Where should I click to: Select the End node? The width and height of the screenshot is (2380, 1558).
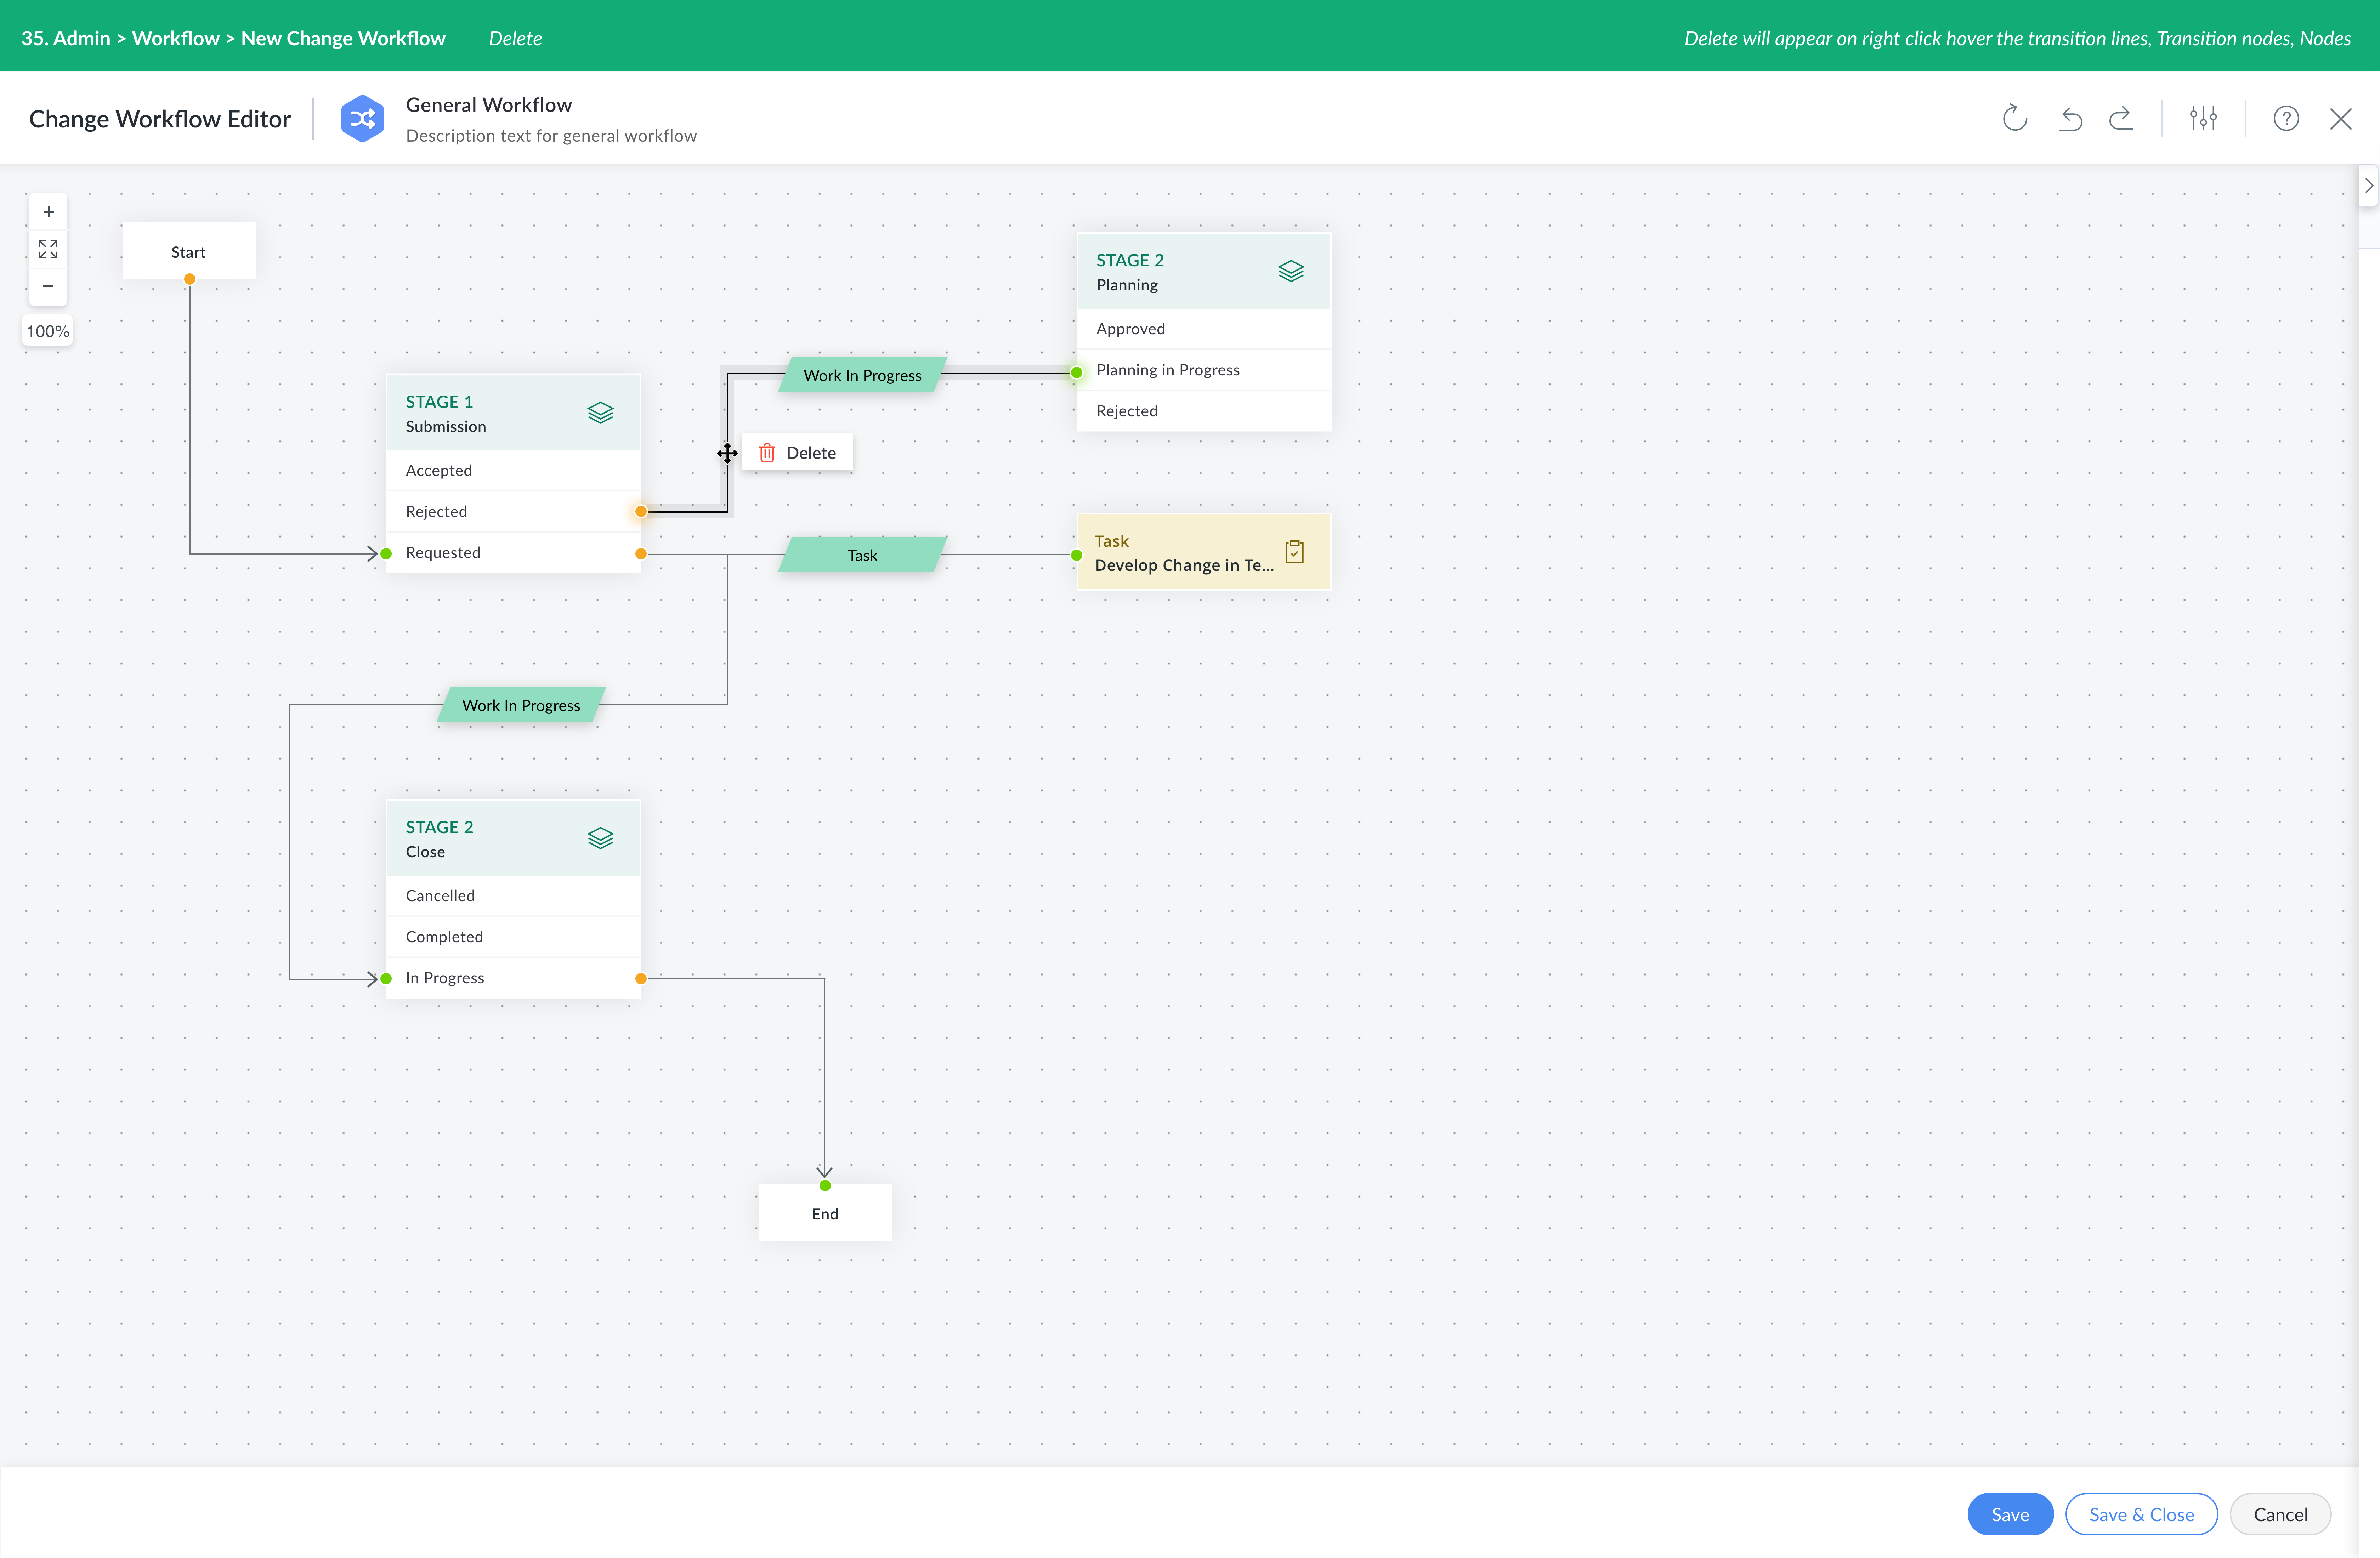click(x=825, y=1213)
